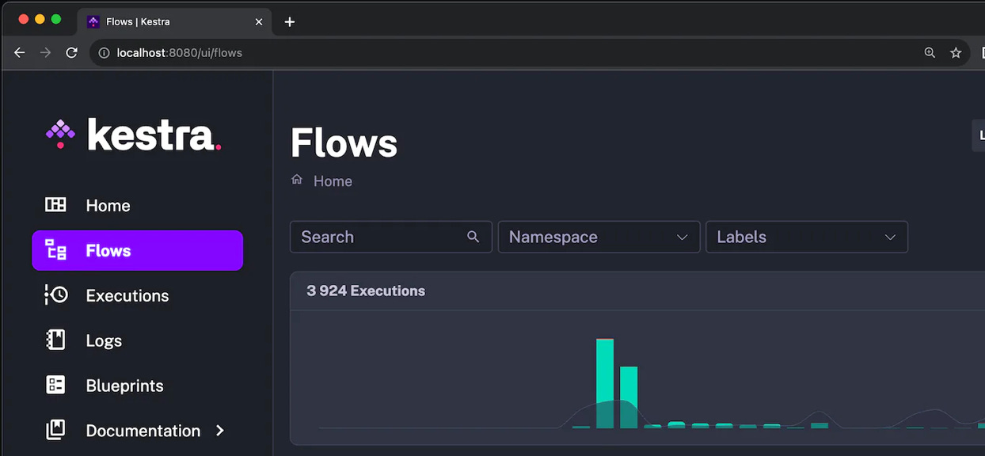The height and width of the screenshot is (456, 985).
Task: Click the Home dashboard icon in sidebar
Action: 55,205
